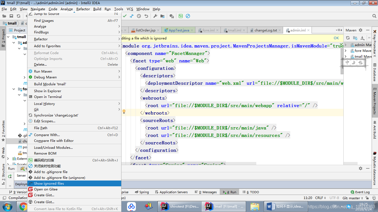
Task: Expand the admin Maven project node
Action: pyautogui.click(x=346, y=45)
